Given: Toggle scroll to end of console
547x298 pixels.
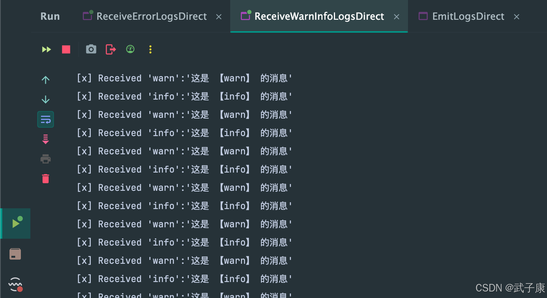Looking at the screenshot, I should pyautogui.click(x=46, y=139).
